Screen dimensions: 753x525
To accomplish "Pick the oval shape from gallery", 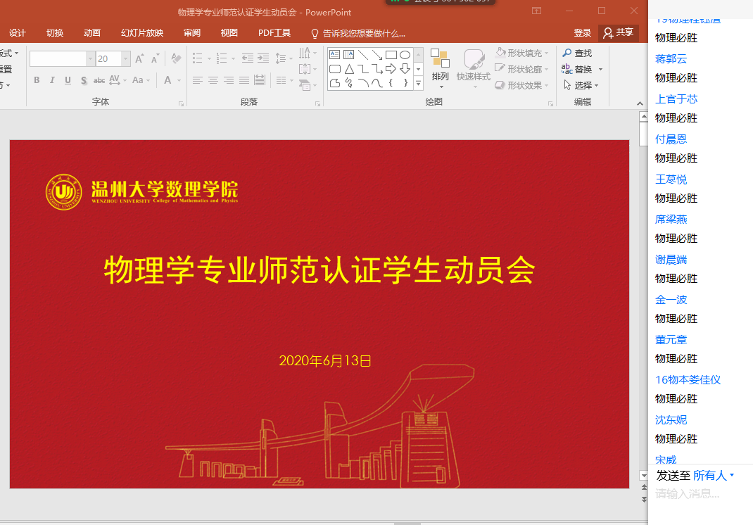I will [405, 55].
